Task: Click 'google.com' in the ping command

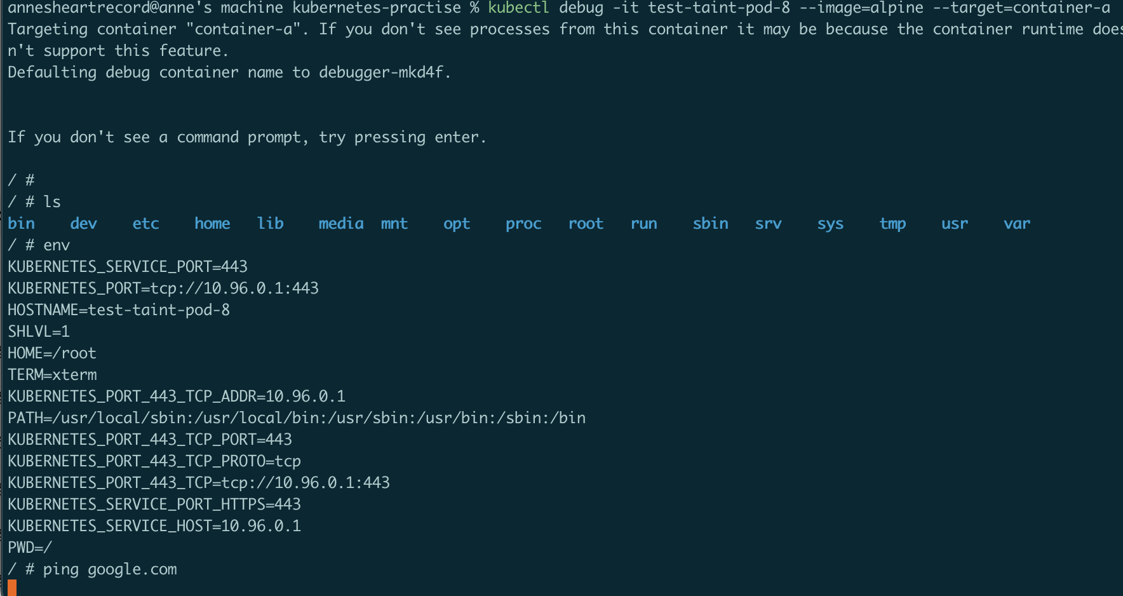Action: pos(132,569)
